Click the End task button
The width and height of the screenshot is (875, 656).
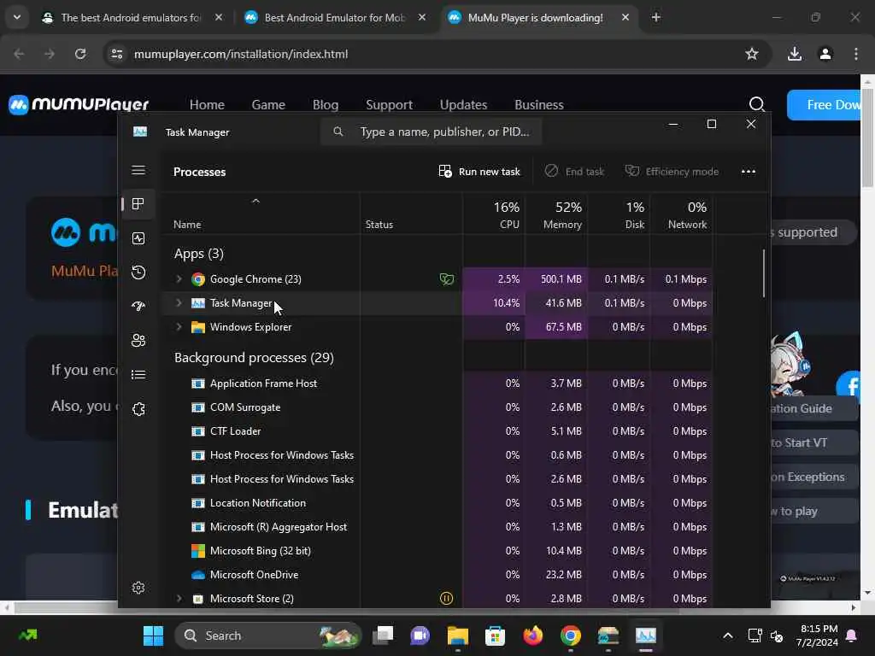click(x=575, y=172)
